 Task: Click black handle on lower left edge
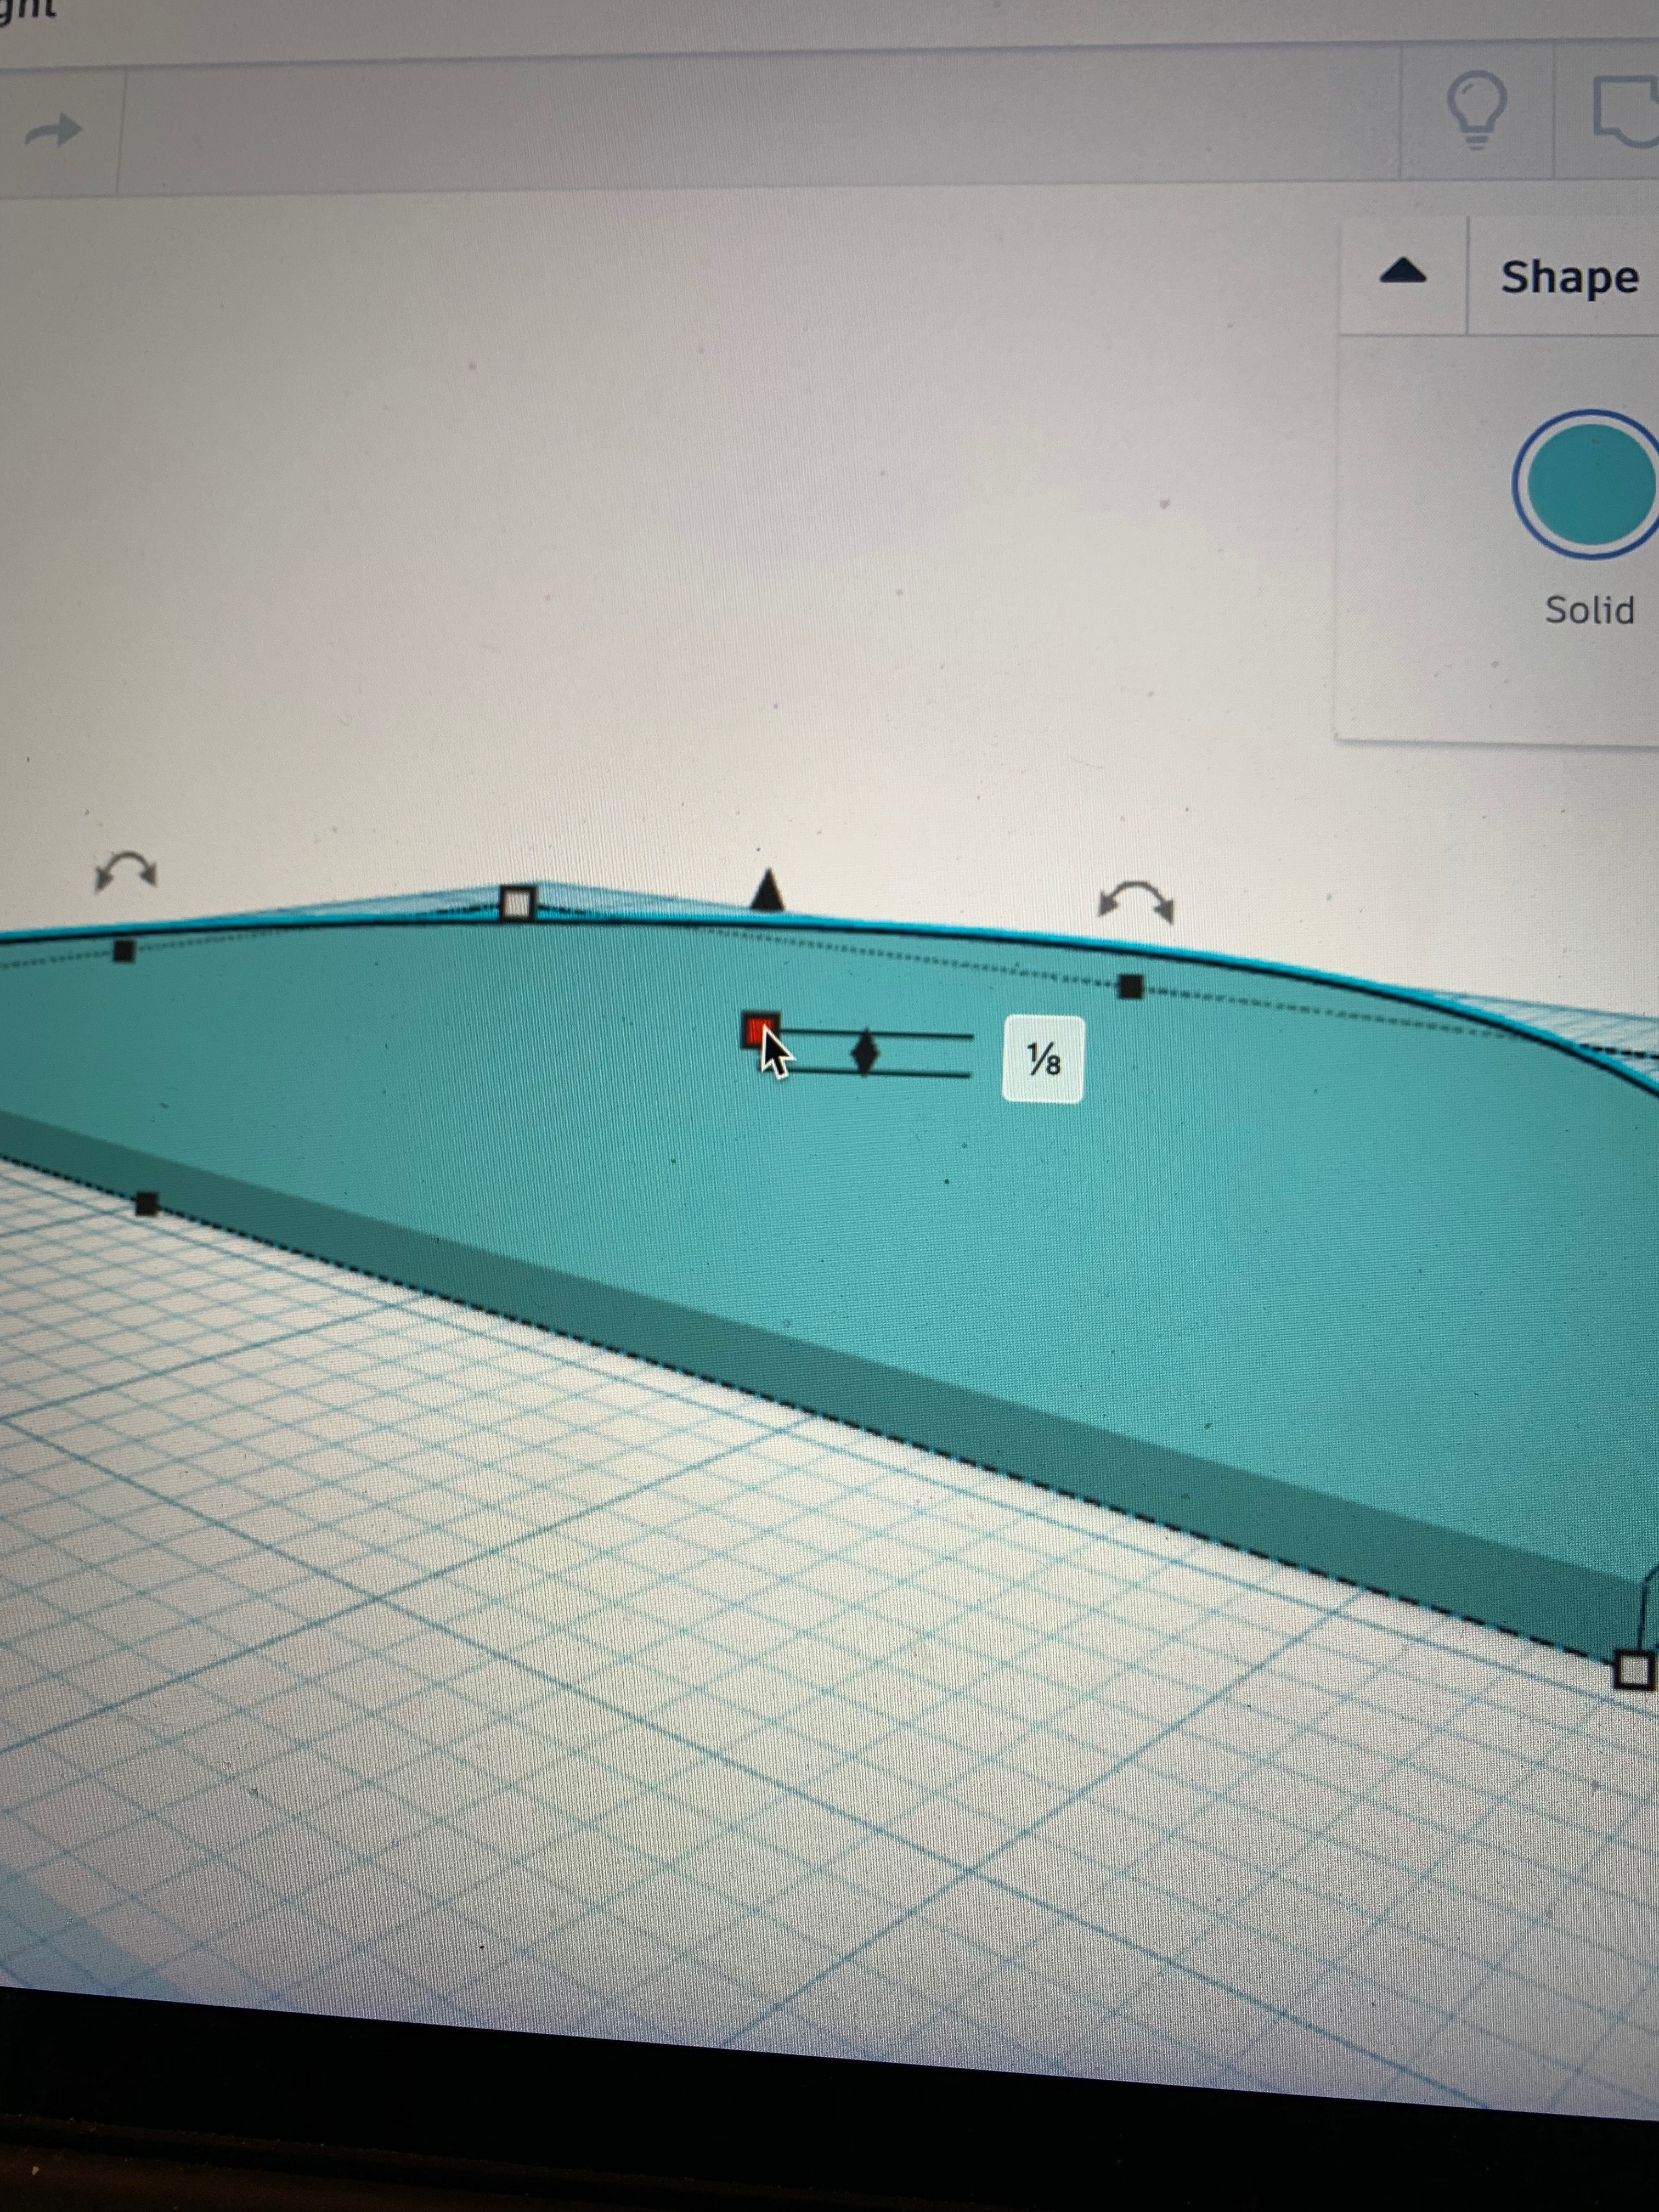tap(147, 1204)
